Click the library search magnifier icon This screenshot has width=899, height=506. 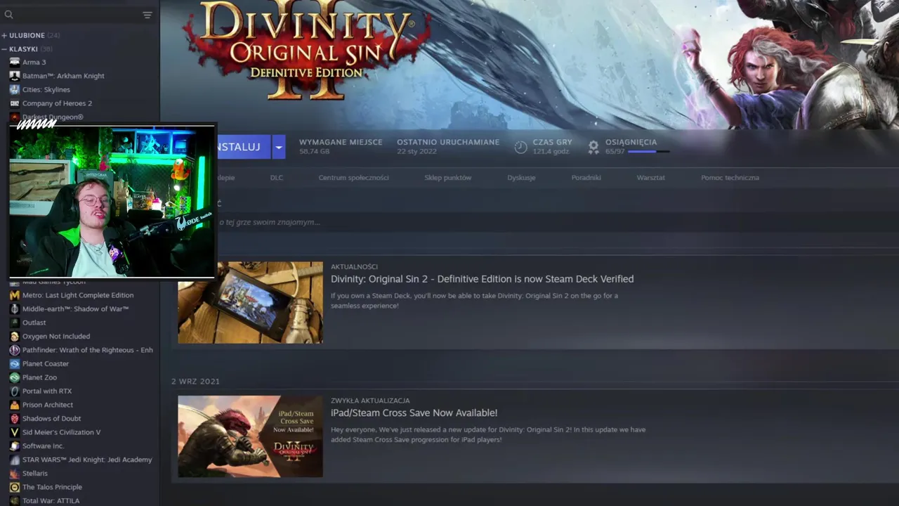8,15
